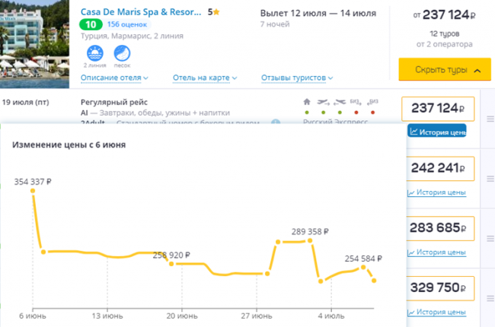Click the return economy flight plane icon

[339, 101]
